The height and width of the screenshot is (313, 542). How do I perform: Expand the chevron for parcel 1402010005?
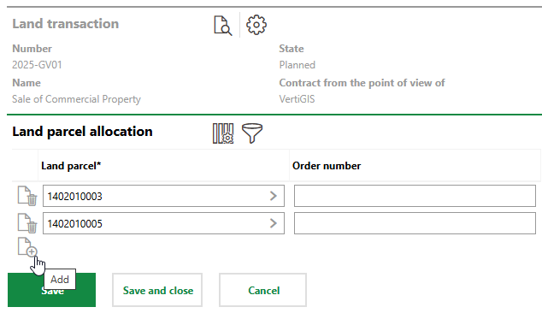[273, 223]
